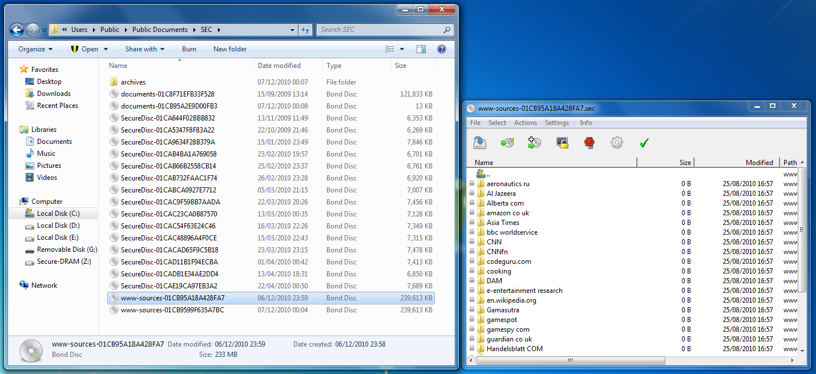Click the extract to archive toolbar icon

479,142
